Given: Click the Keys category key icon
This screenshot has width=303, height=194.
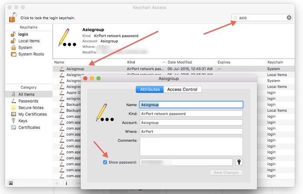Looking at the screenshot, I should click(13, 120).
